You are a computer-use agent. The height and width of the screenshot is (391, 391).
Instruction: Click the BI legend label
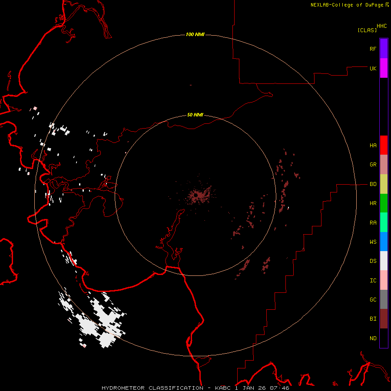pos(373,318)
